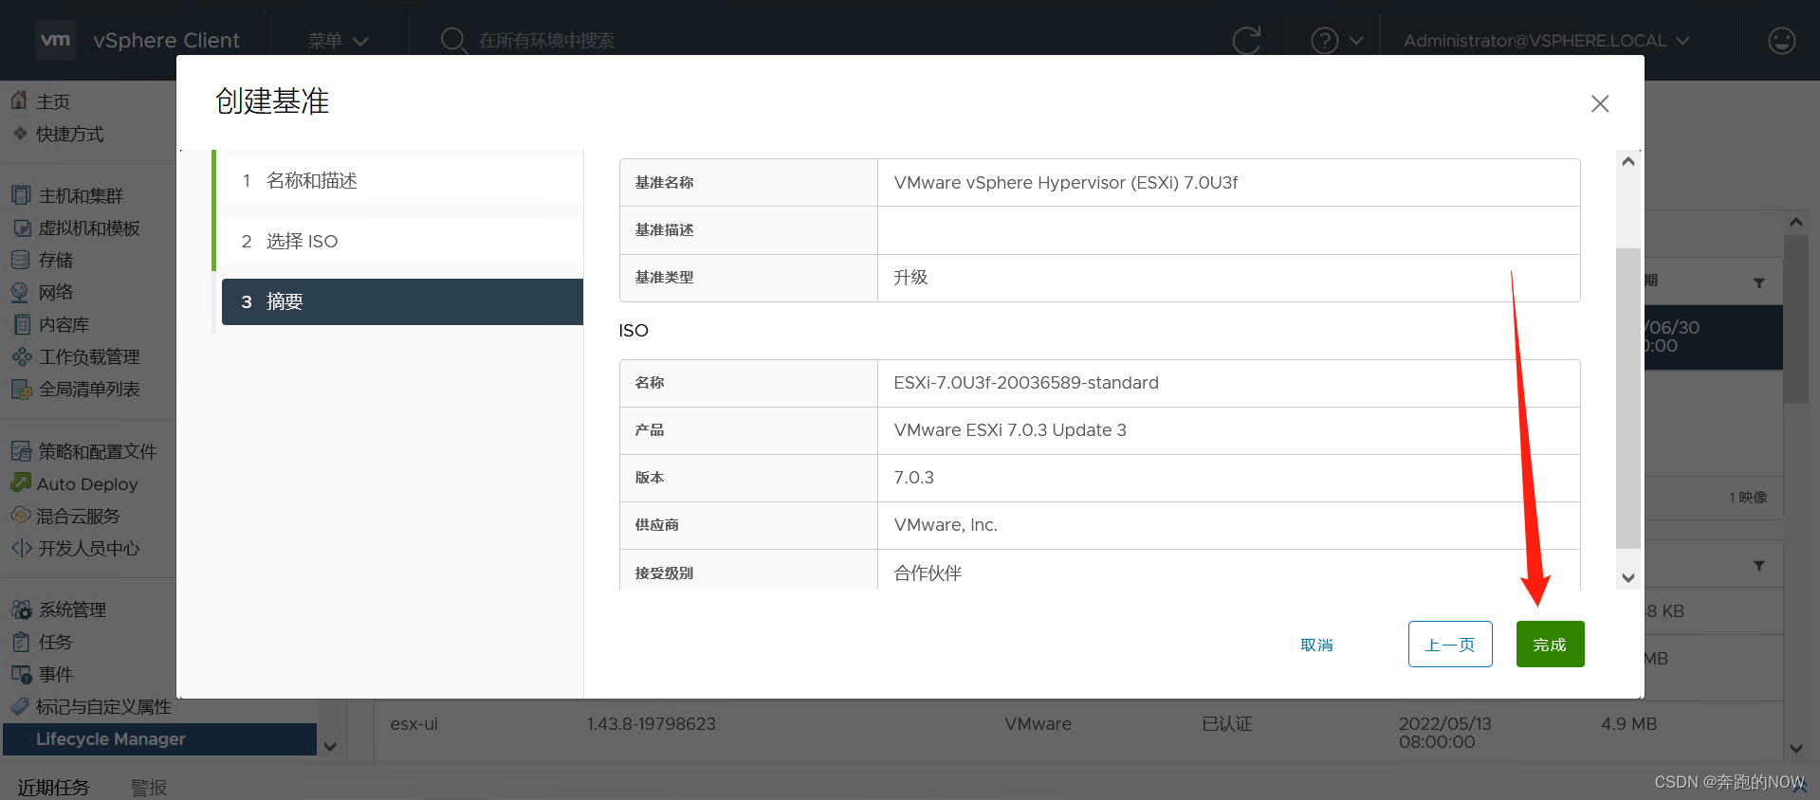Click dialog vertical scrollbar thumb
Screen dimensions: 1820x800
click(1628, 398)
